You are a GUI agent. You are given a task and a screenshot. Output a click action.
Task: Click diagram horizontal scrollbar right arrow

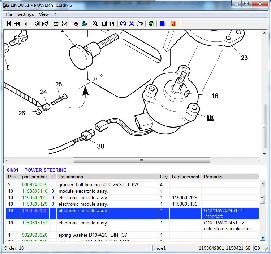coord(258,160)
